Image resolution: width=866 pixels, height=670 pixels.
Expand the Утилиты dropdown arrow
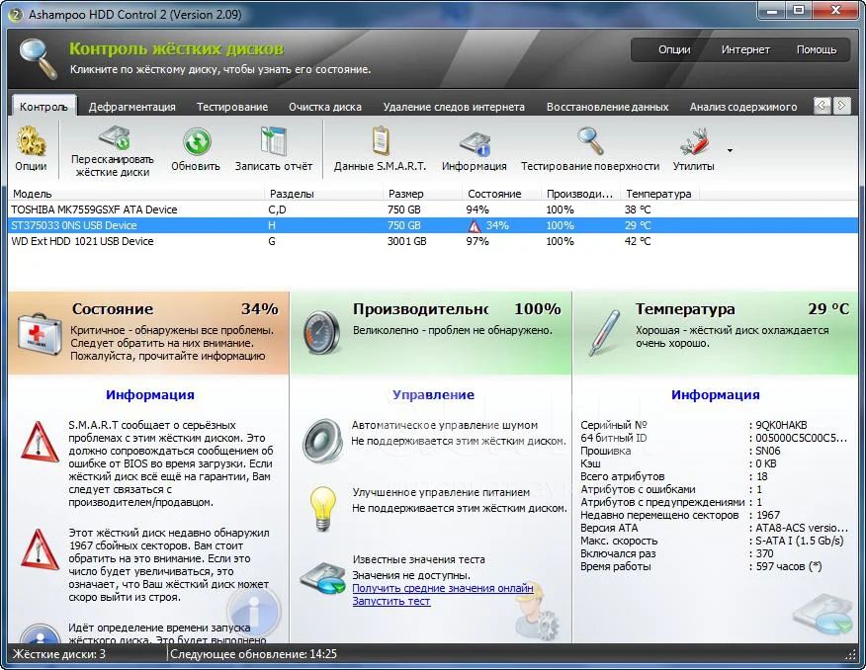tap(731, 150)
